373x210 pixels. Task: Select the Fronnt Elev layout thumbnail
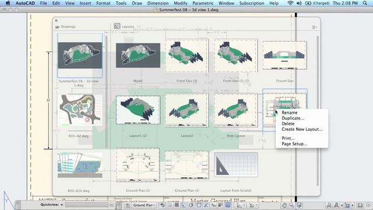(x=285, y=55)
